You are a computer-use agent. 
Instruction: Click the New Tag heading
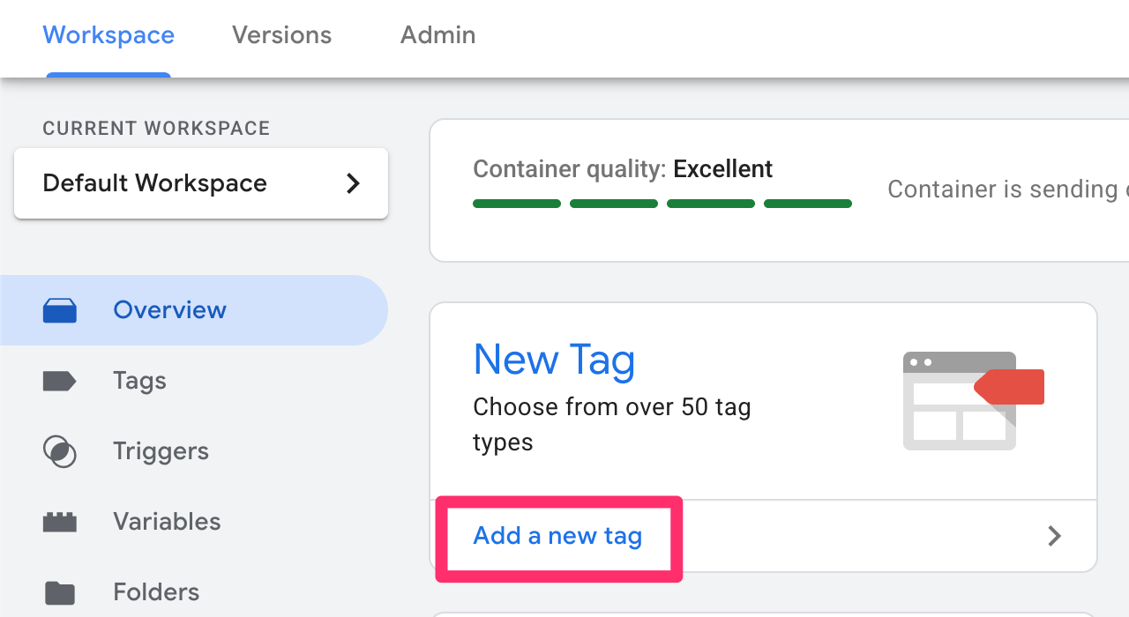(x=554, y=360)
